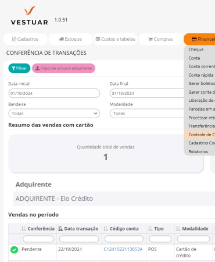Click the 22/10/2024 transaction date cell
This screenshot has height=262, width=215.
79,252
